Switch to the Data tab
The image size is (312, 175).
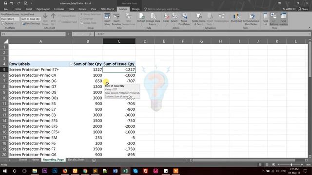coord(71,9)
